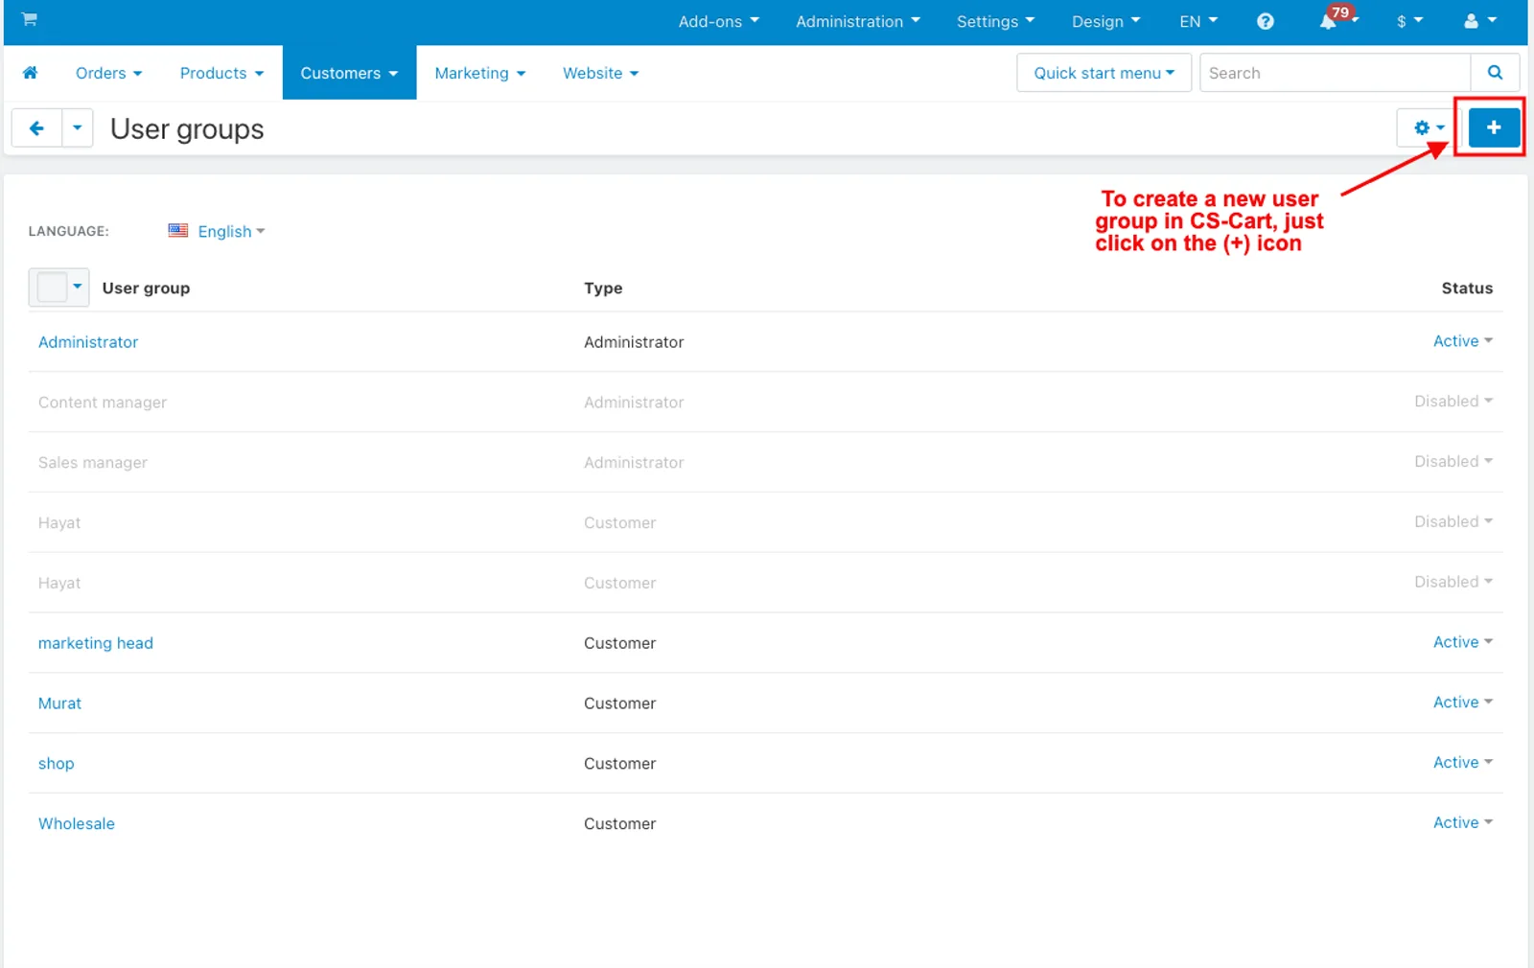The width and height of the screenshot is (1534, 968).
Task: Open Content manager's Disabled status dropdown
Action: tap(1453, 402)
